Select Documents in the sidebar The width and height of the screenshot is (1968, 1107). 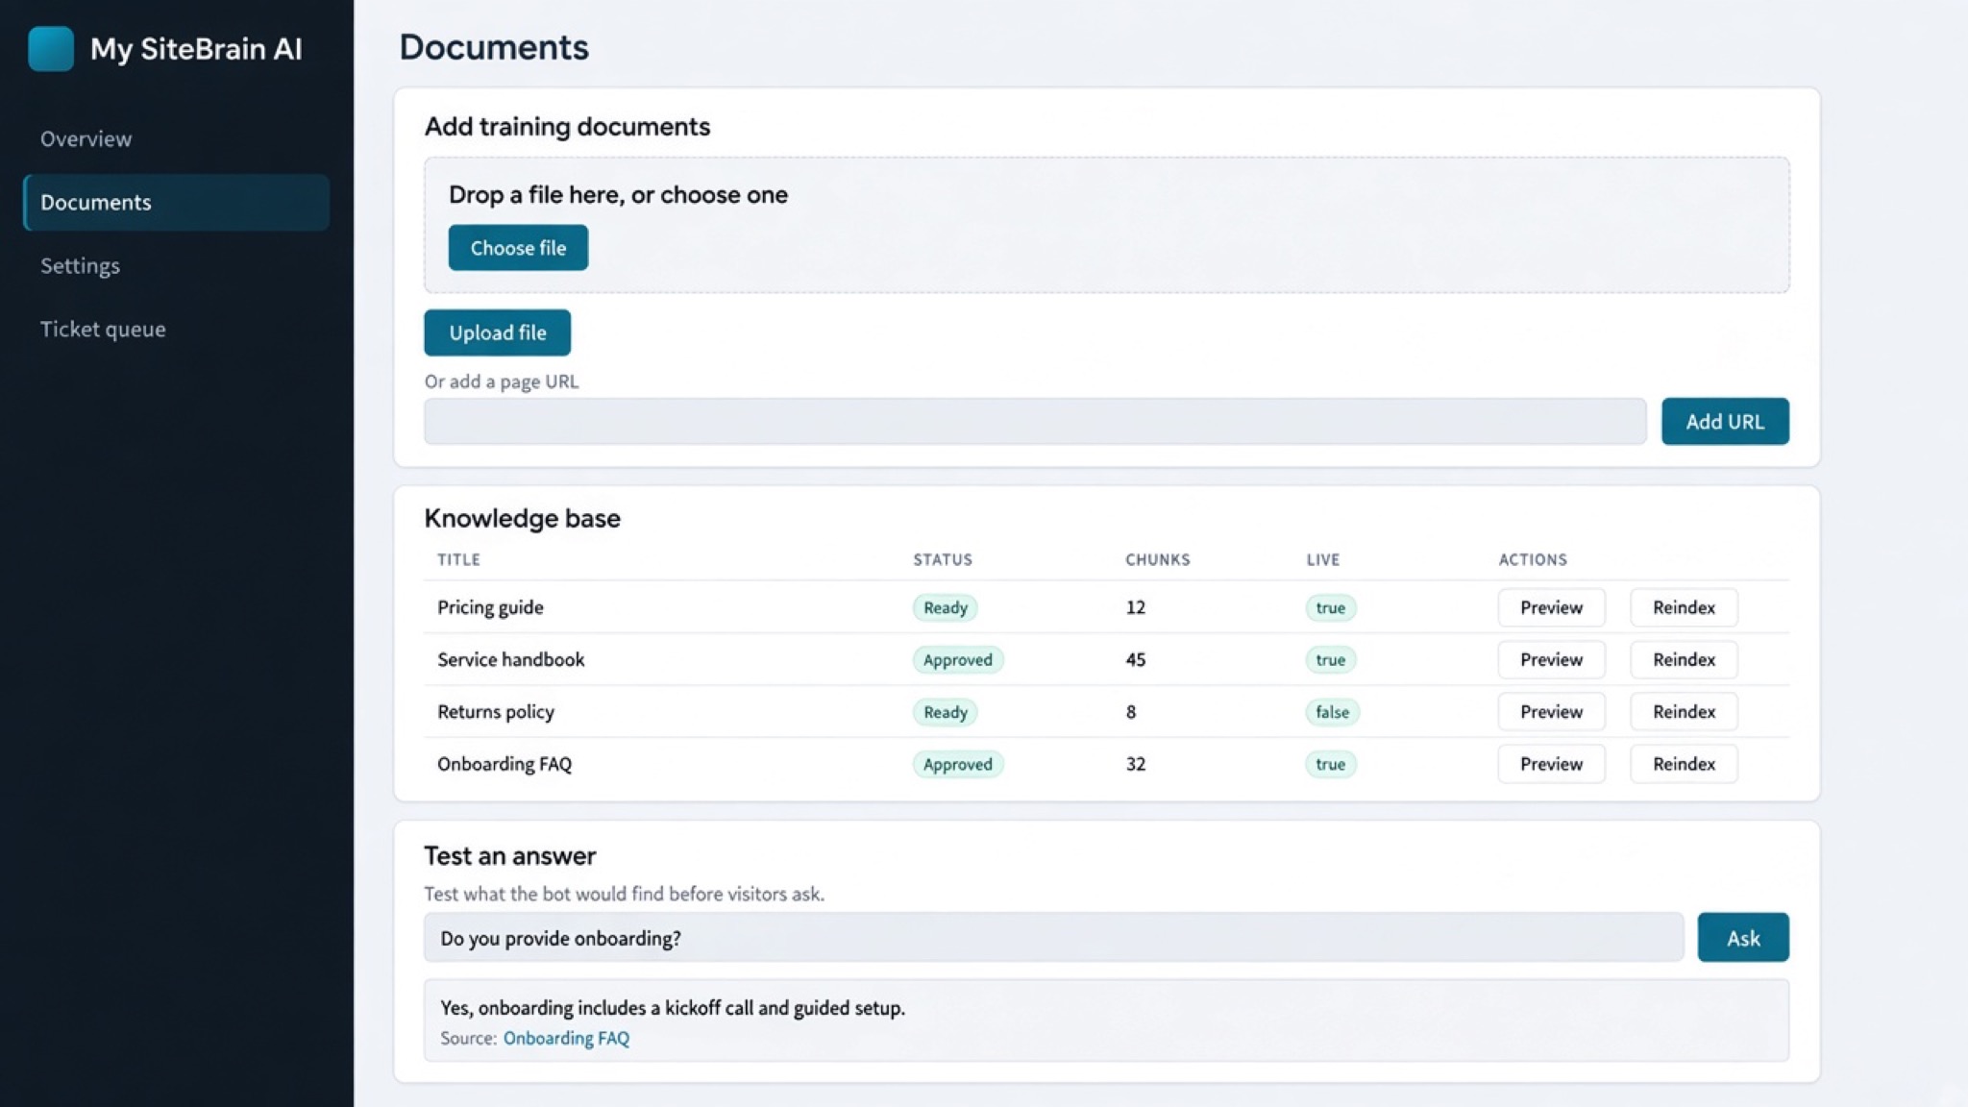click(177, 202)
